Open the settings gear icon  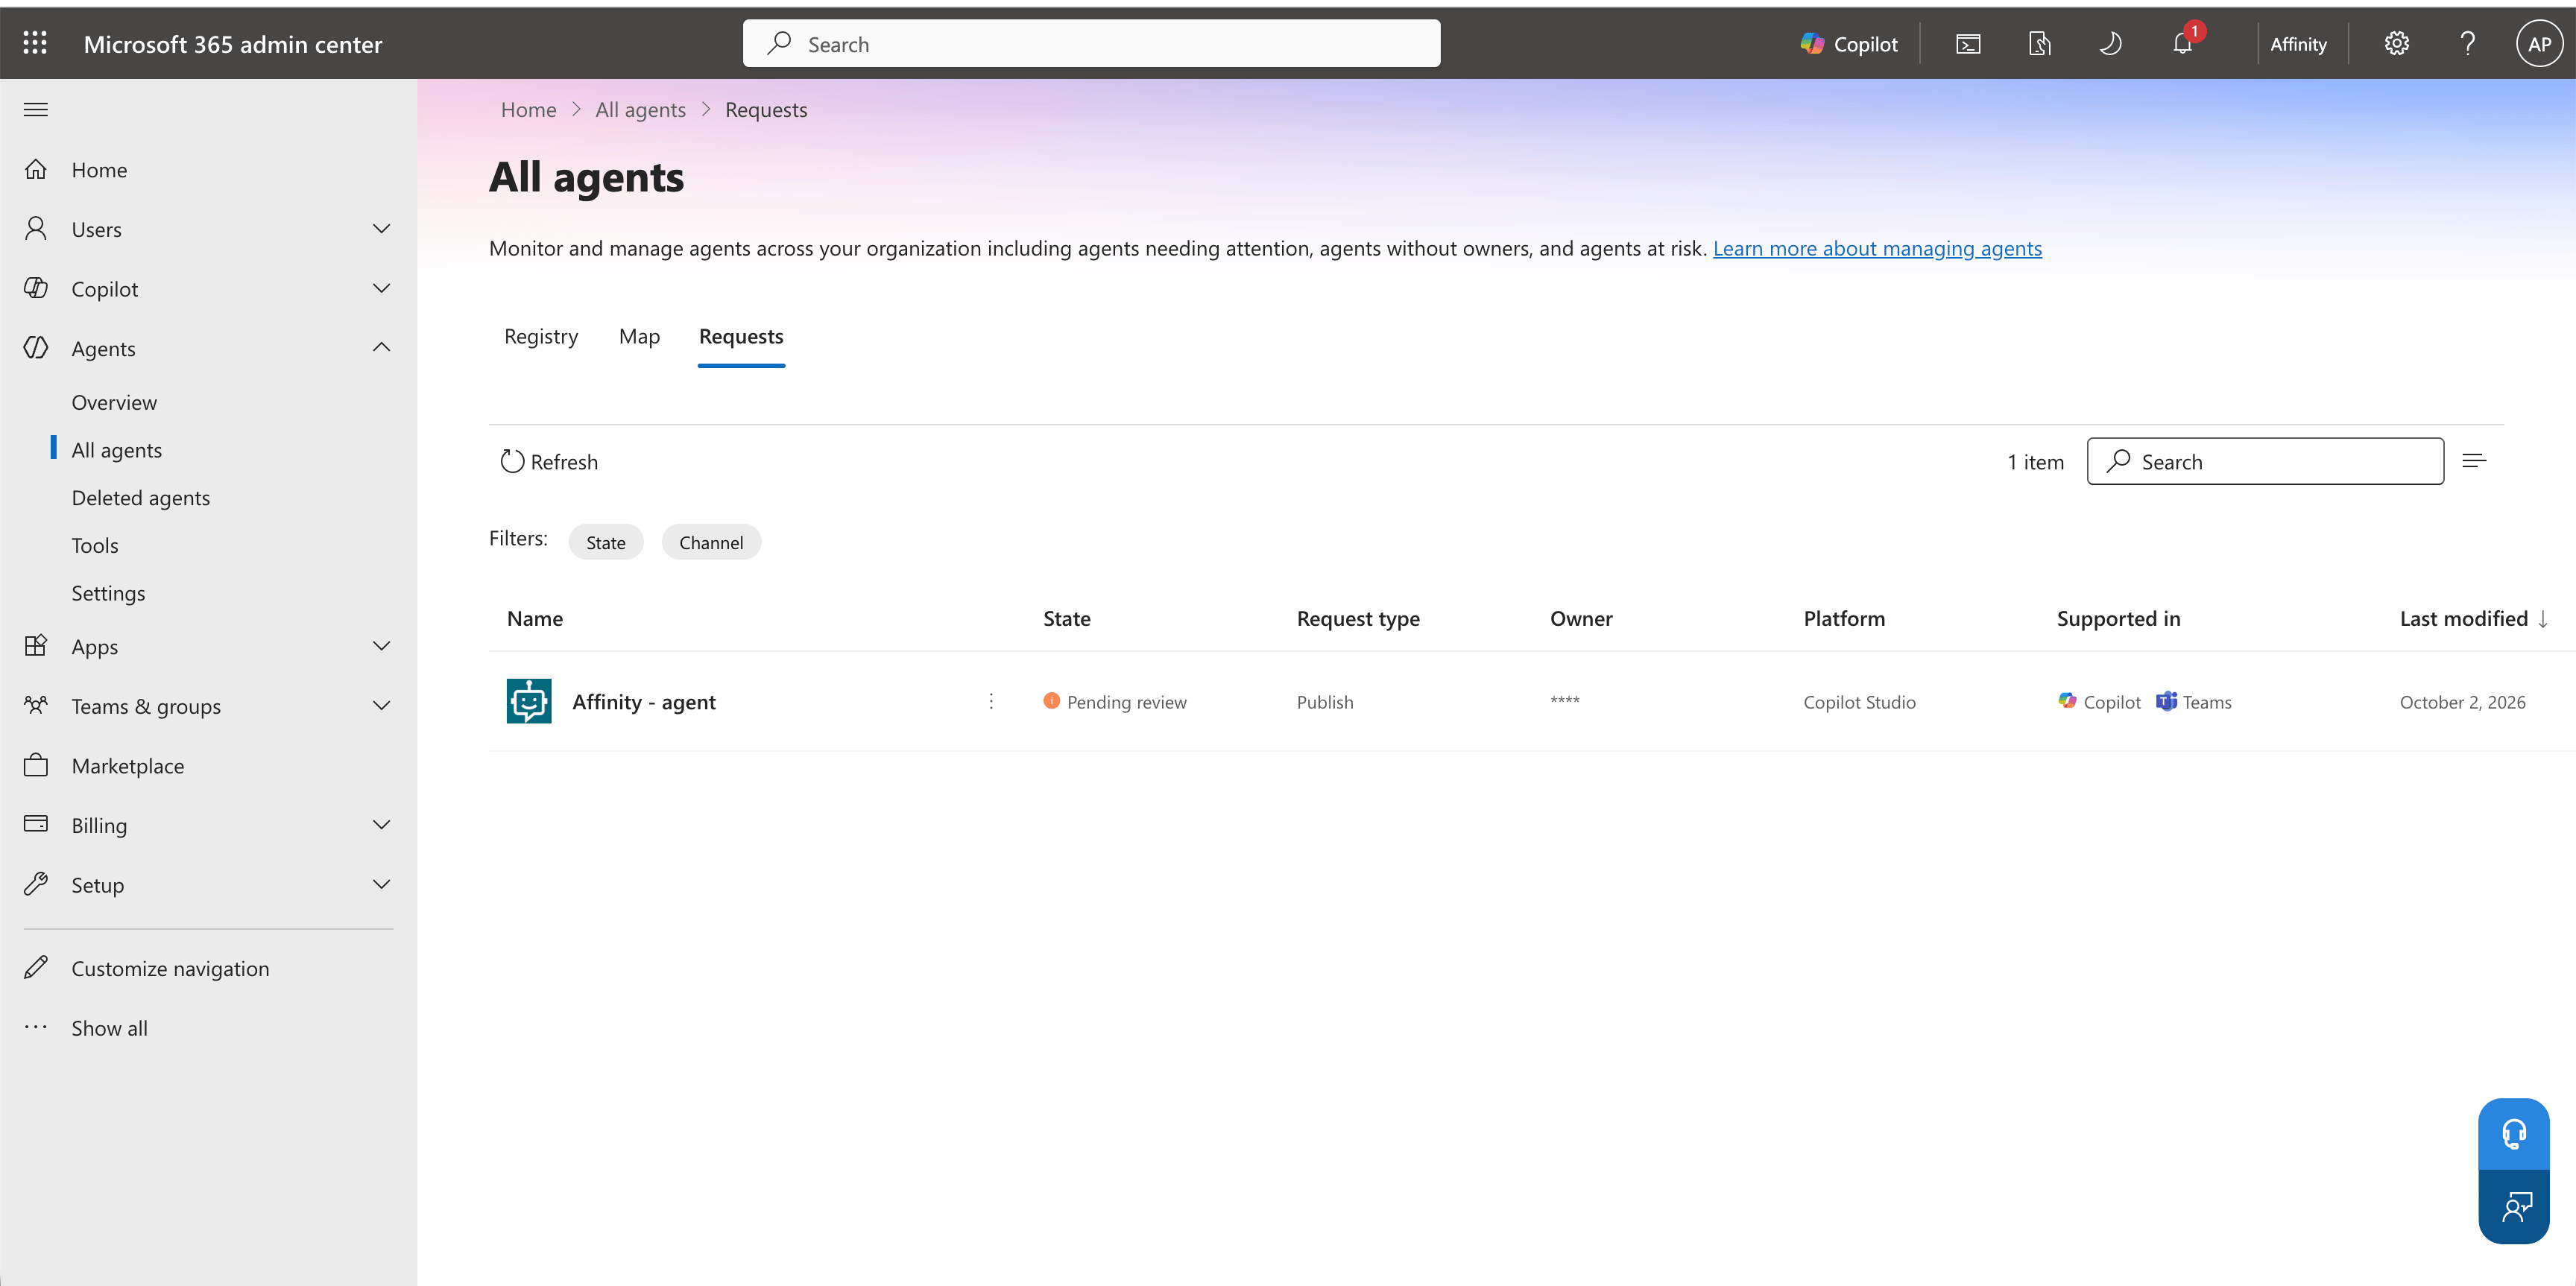click(x=2397, y=43)
